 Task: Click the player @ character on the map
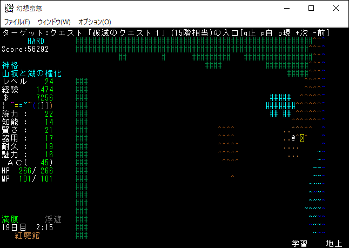click(293, 138)
